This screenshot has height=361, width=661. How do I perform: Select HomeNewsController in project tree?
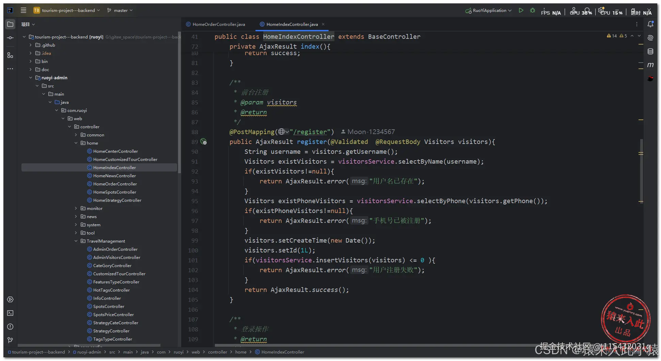point(114,176)
